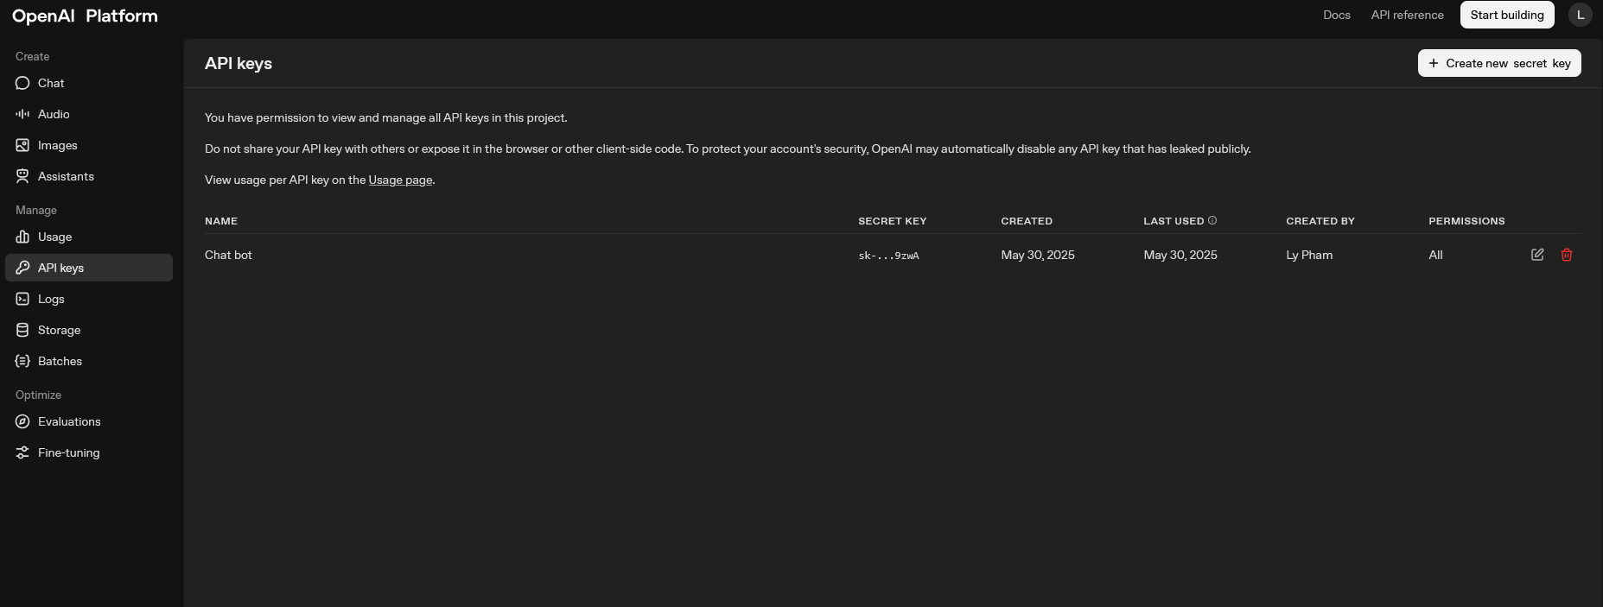Click the SECRET KEY column header
Viewport: 1603px width, 607px height.
point(892,221)
